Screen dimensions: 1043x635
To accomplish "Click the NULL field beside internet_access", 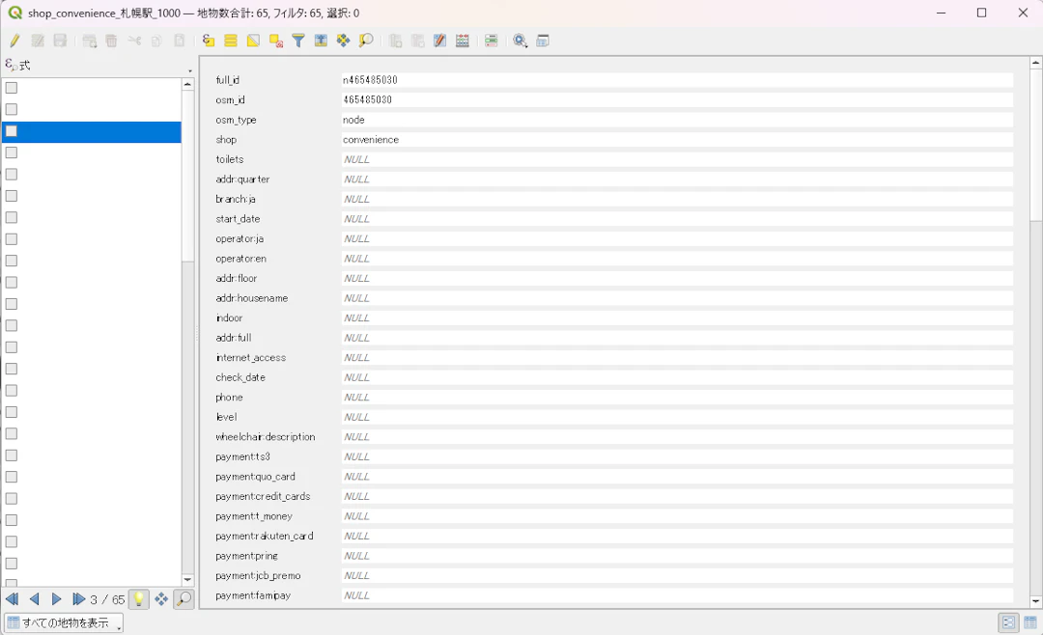I will 677,358.
